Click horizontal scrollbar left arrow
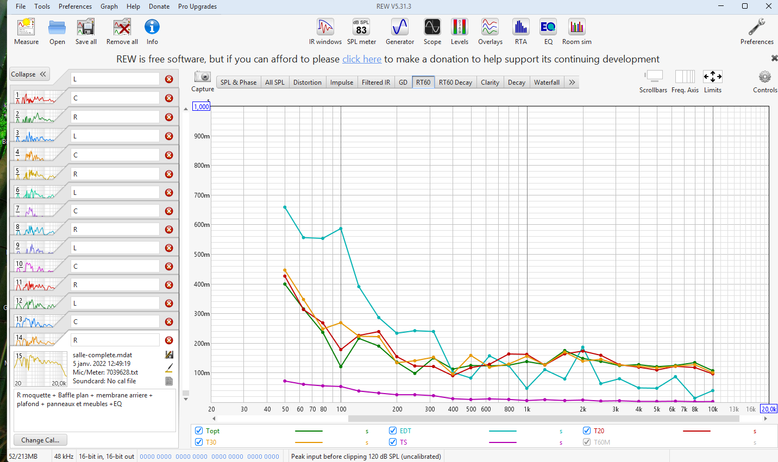Viewport: 778px width, 462px height. coord(214,419)
